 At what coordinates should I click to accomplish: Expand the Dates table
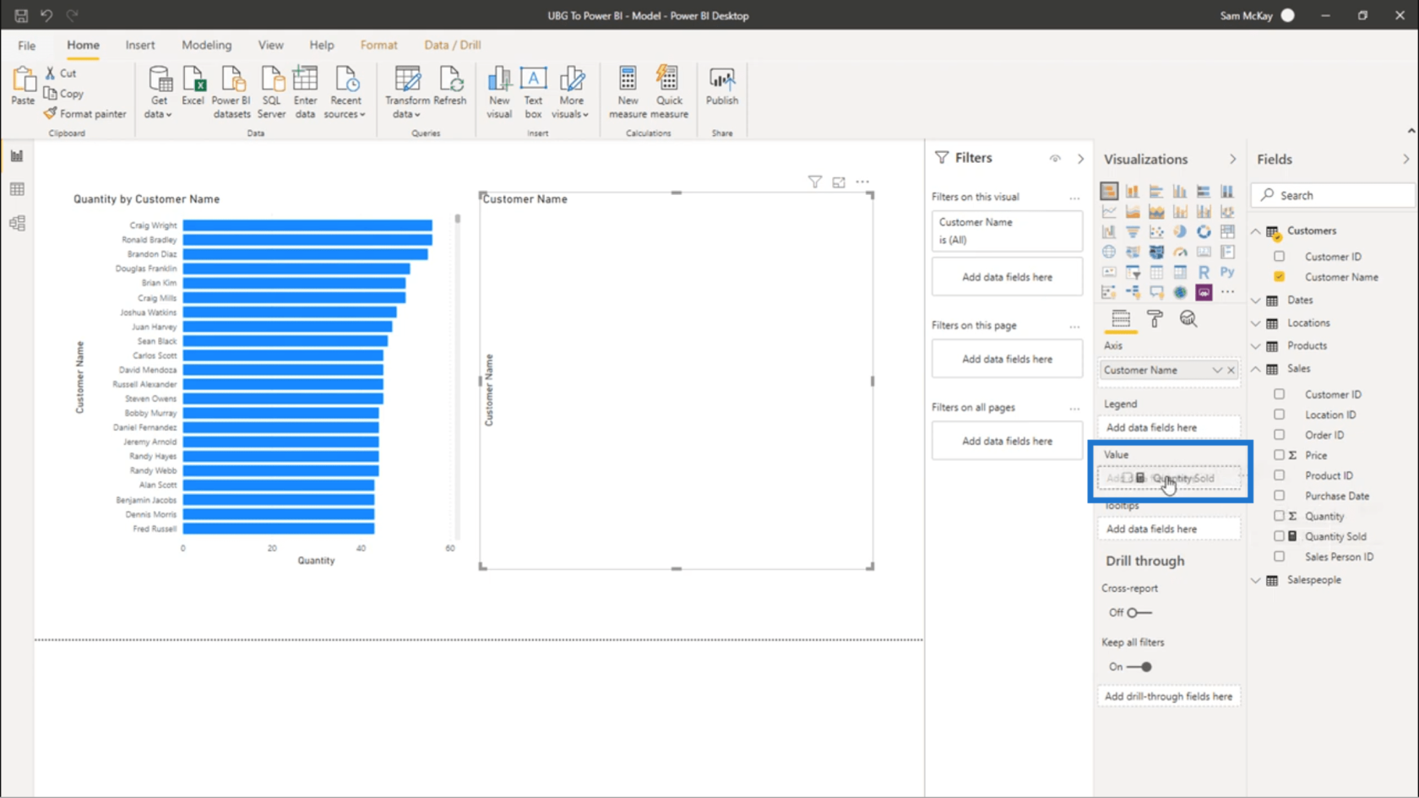click(x=1256, y=300)
